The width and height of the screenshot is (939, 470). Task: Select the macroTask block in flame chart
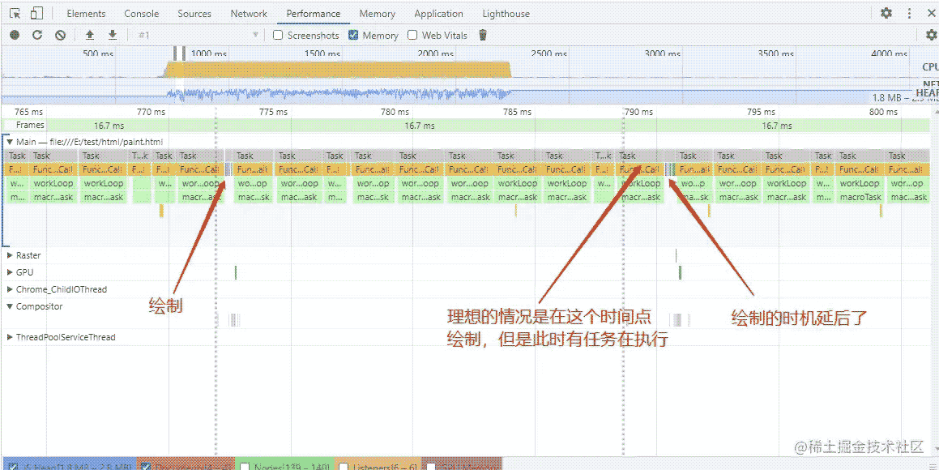(860, 197)
